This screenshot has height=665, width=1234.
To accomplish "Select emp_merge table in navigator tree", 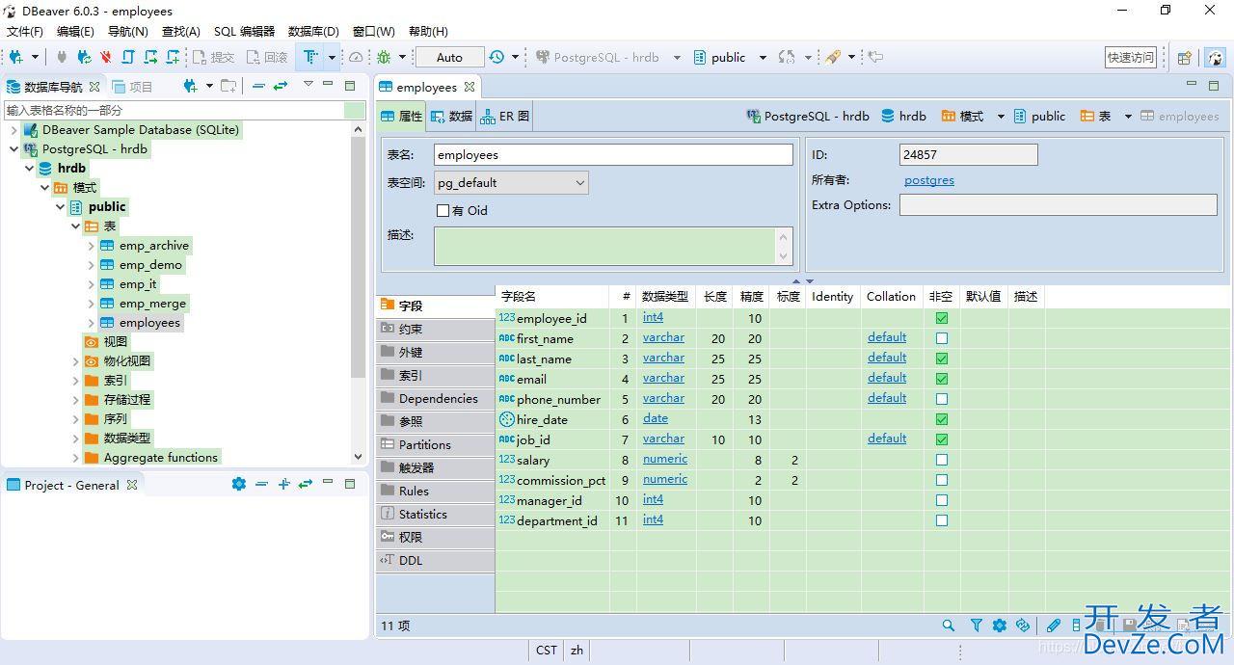I will click(152, 304).
